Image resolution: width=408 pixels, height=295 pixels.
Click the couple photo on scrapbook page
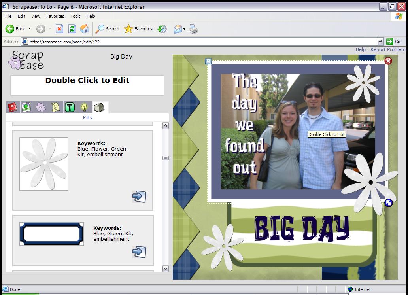click(x=298, y=132)
